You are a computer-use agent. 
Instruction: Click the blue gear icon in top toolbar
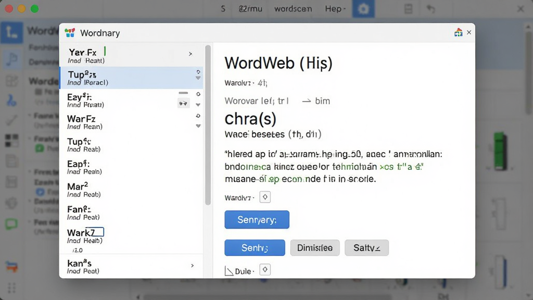click(363, 9)
